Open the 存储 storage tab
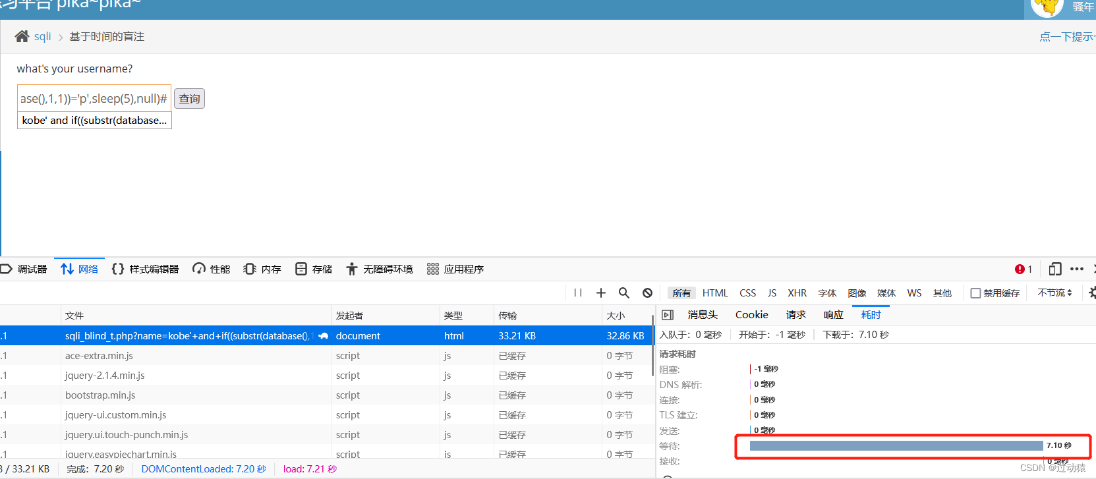The width and height of the screenshot is (1096, 479). 314,269
